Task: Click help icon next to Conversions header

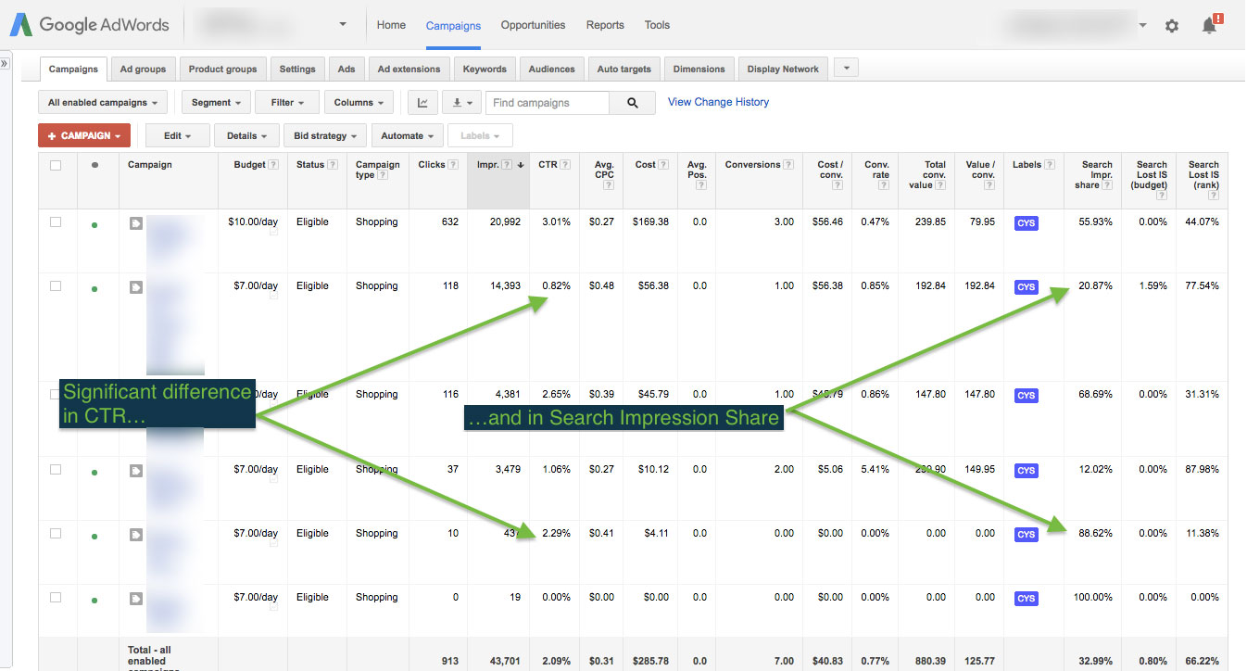Action: click(x=788, y=165)
